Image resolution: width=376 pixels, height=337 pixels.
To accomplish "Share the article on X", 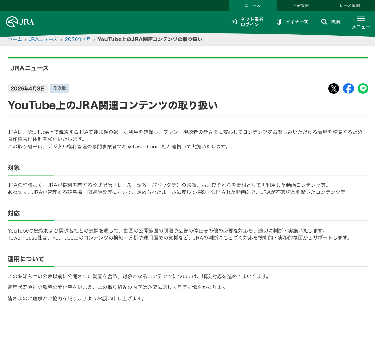I will click(334, 89).
